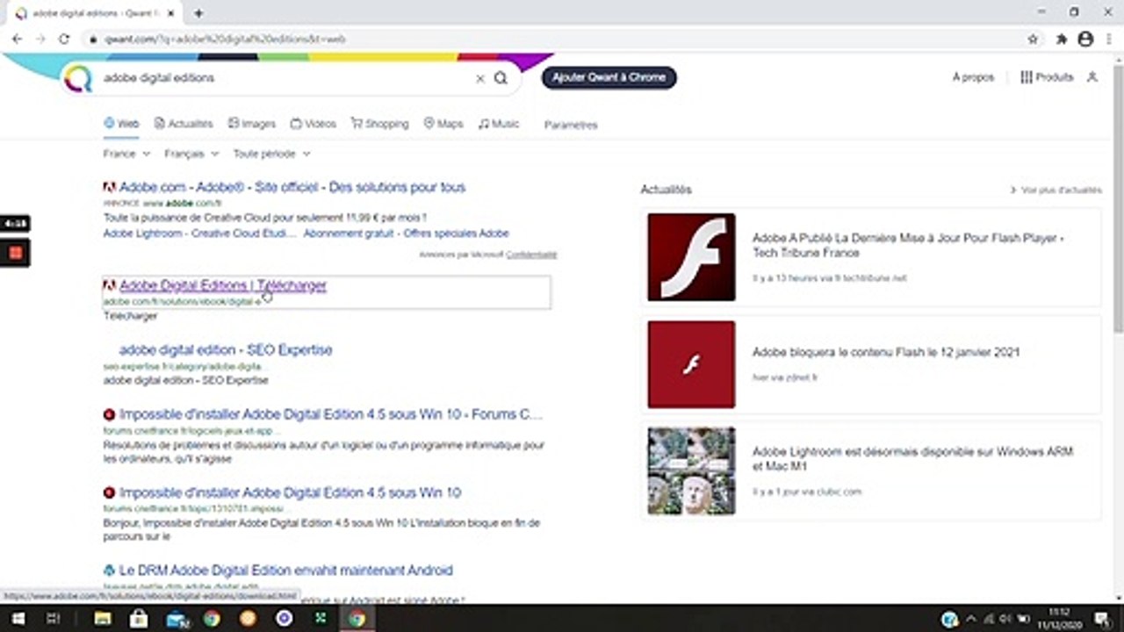The image size is (1124, 632).
Task: Submit search with the magnifier icon
Action: (x=501, y=78)
